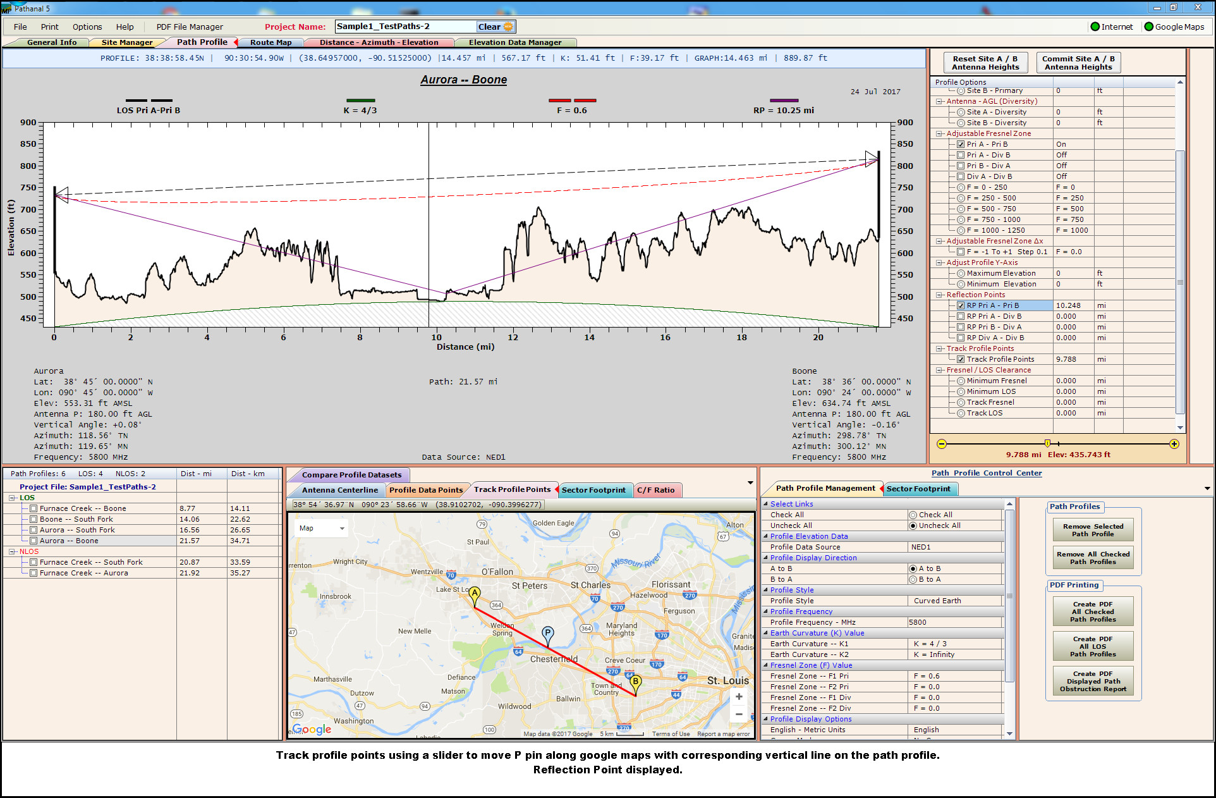Click the yellow A site marker on map
This screenshot has width=1216, height=798.
(475, 594)
